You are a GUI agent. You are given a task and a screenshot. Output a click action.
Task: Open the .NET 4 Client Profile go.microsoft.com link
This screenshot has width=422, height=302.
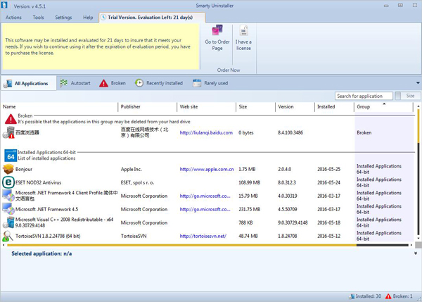[205, 196]
